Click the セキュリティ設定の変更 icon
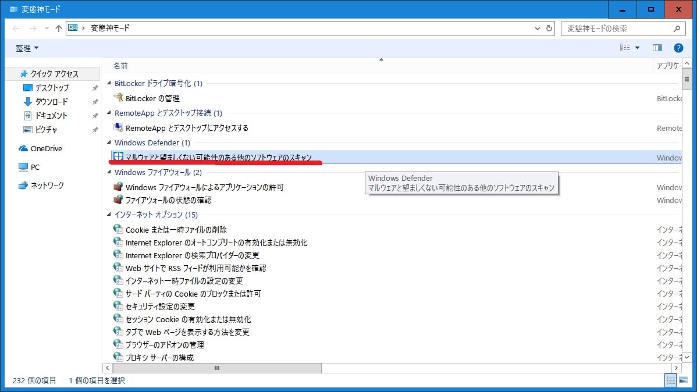The height and width of the screenshot is (392, 697). (x=118, y=306)
